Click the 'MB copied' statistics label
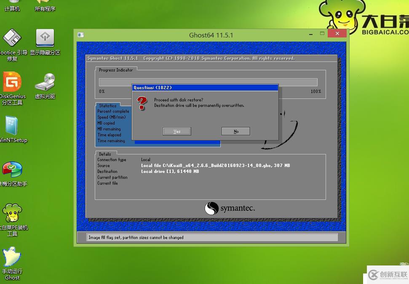This screenshot has width=409, height=284. coord(106,123)
